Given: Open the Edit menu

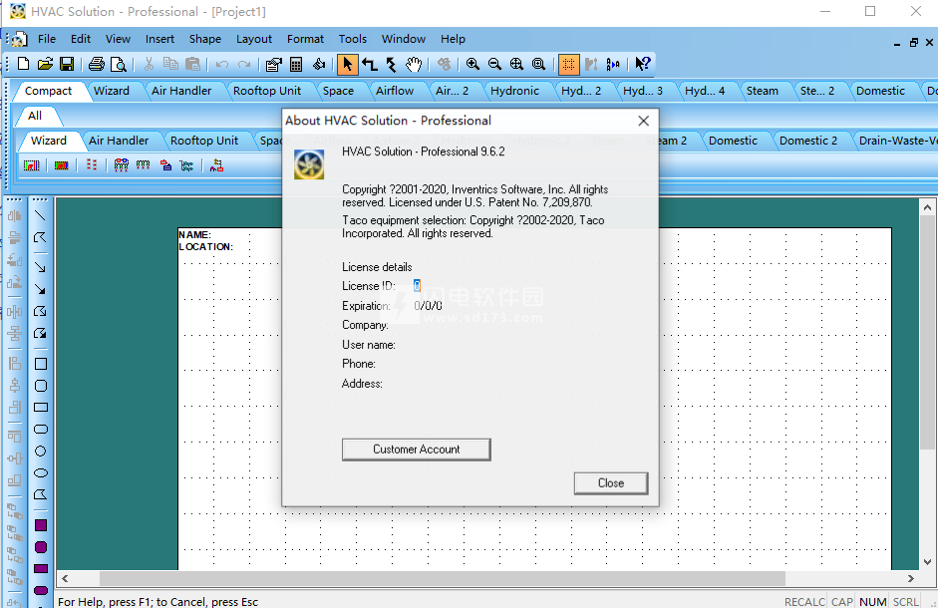Looking at the screenshot, I should [81, 39].
